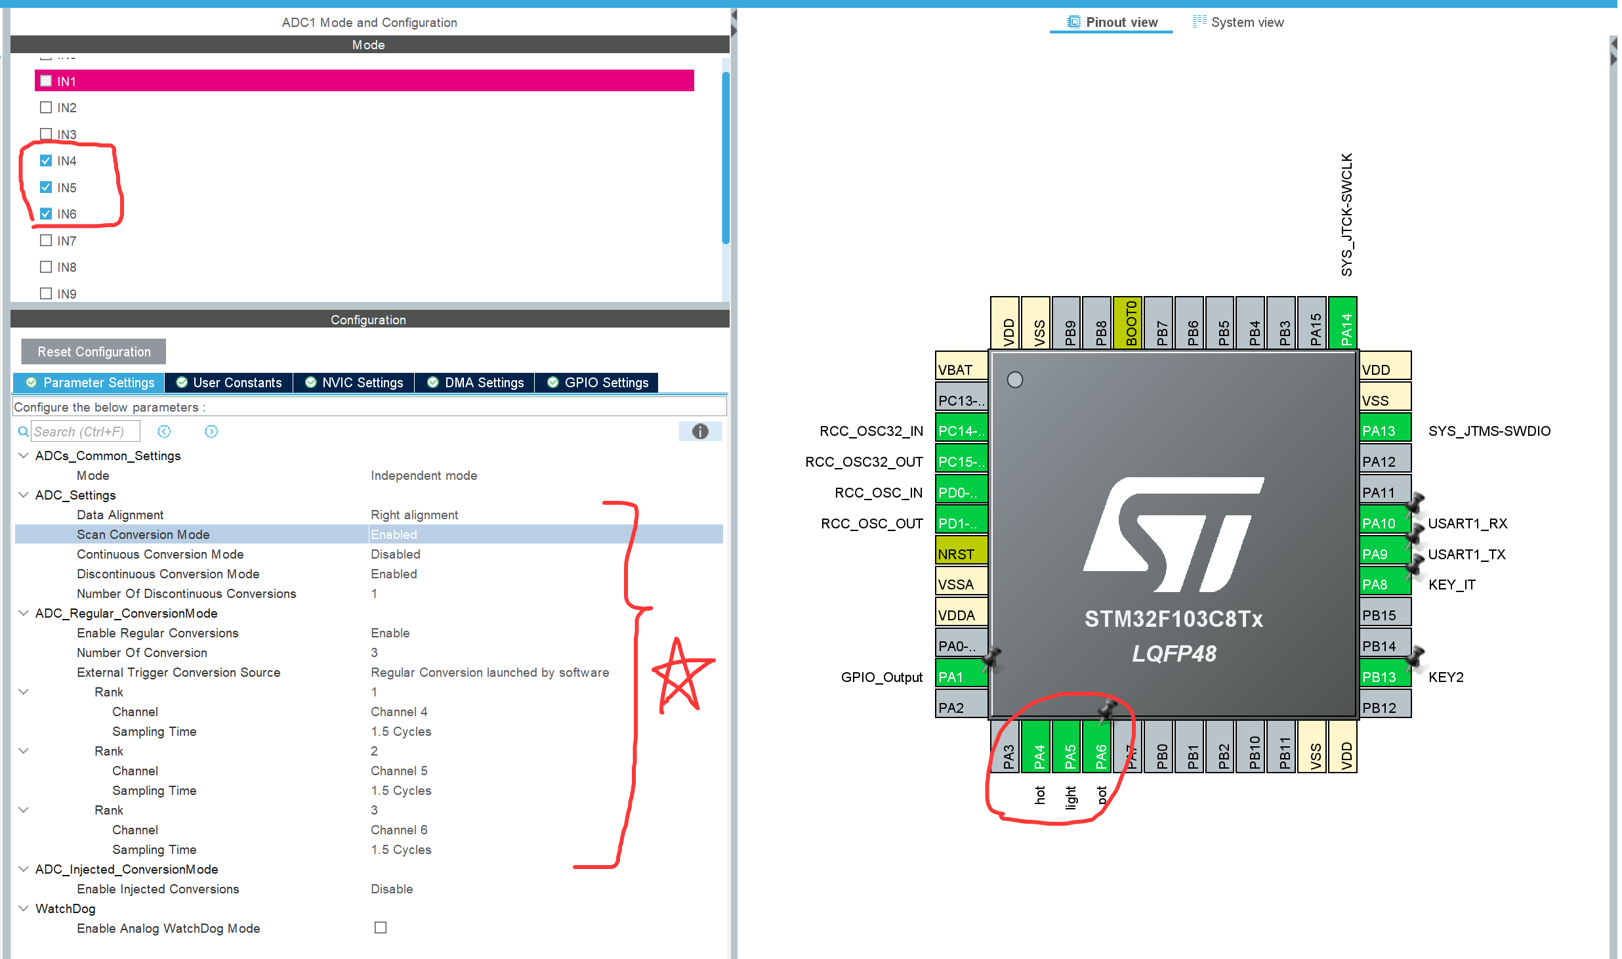Change Rank 1 Sampling Time value
Image resolution: width=1622 pixels, height=959 pixels.
pos(401,731)
